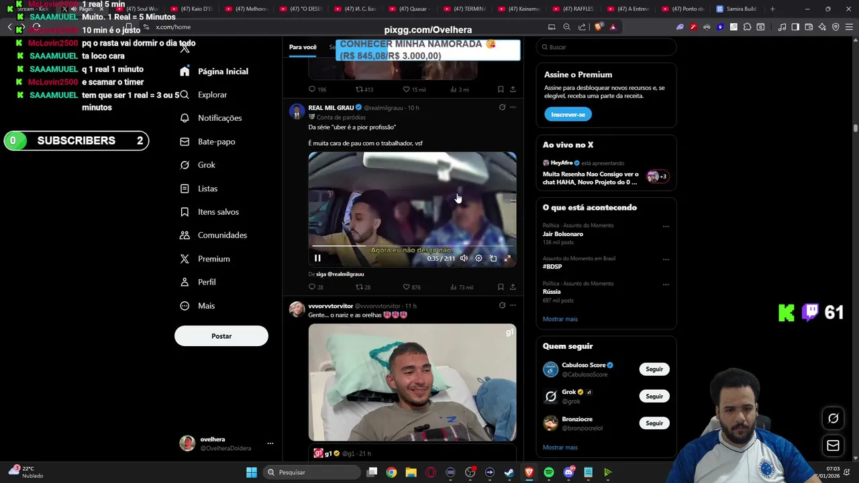859x483 pixels.
Task: Click the Windows Start button
Action: pyautogui.click(x=252, y=472)
